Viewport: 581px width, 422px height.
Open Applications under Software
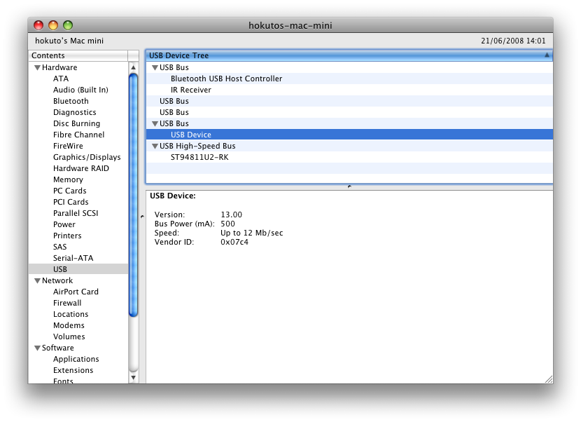76,360
